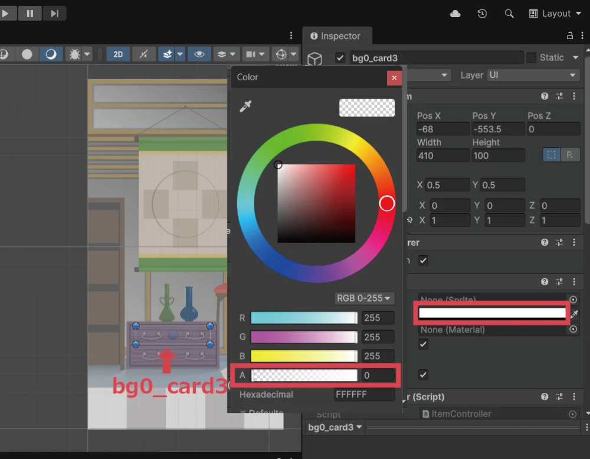Click the Hexadecimal FFFFFF field
This screenshot has height=459, width=590.
coord(363,395)
